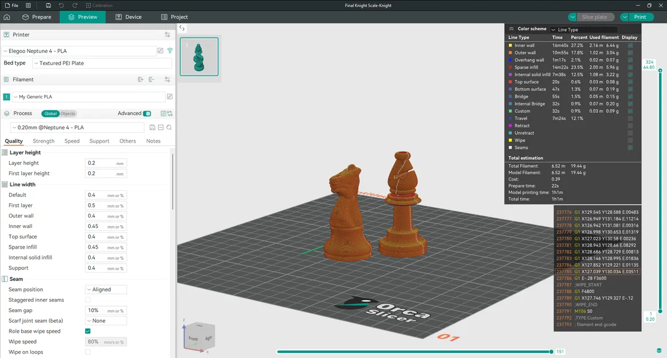Viewport: 667px width, 358px height.
Task: Add a filament icon
Action: (x=141, y=80)
